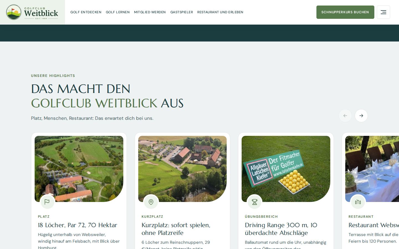399x249 pixels.
Task: Click 'Terrasse mit Blick auf die' description
Action: coord(374,238)
